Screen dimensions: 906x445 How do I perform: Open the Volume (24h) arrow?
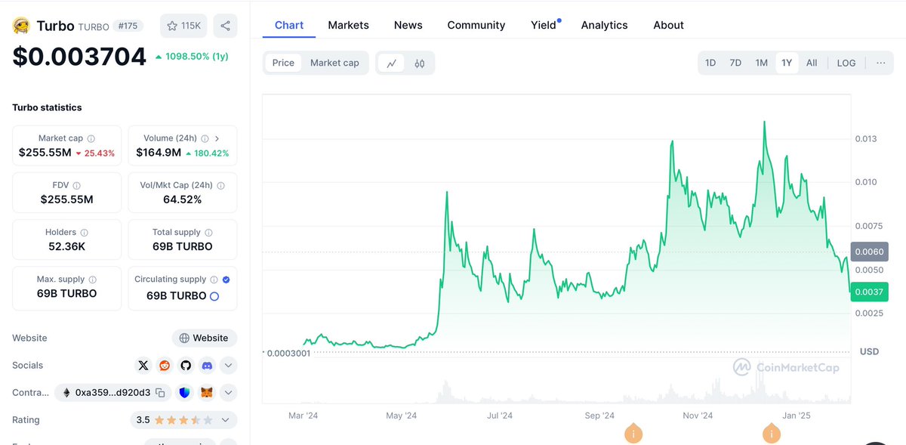click(x=217, y=138)
